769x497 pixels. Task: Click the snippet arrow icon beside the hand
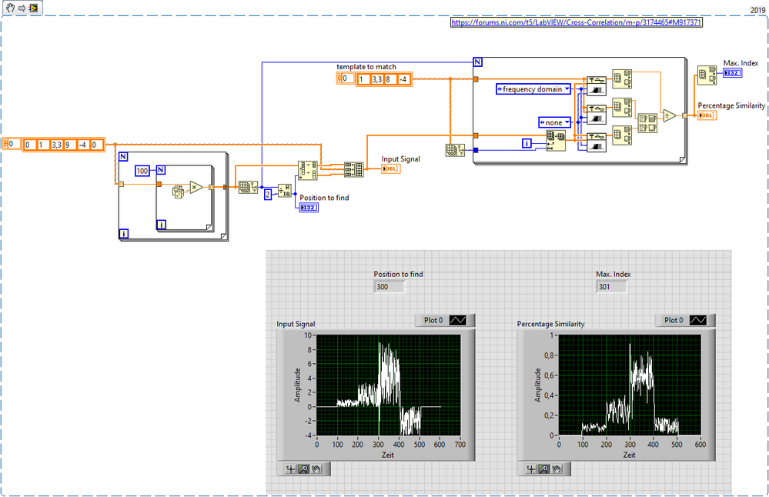click(22, 8)
